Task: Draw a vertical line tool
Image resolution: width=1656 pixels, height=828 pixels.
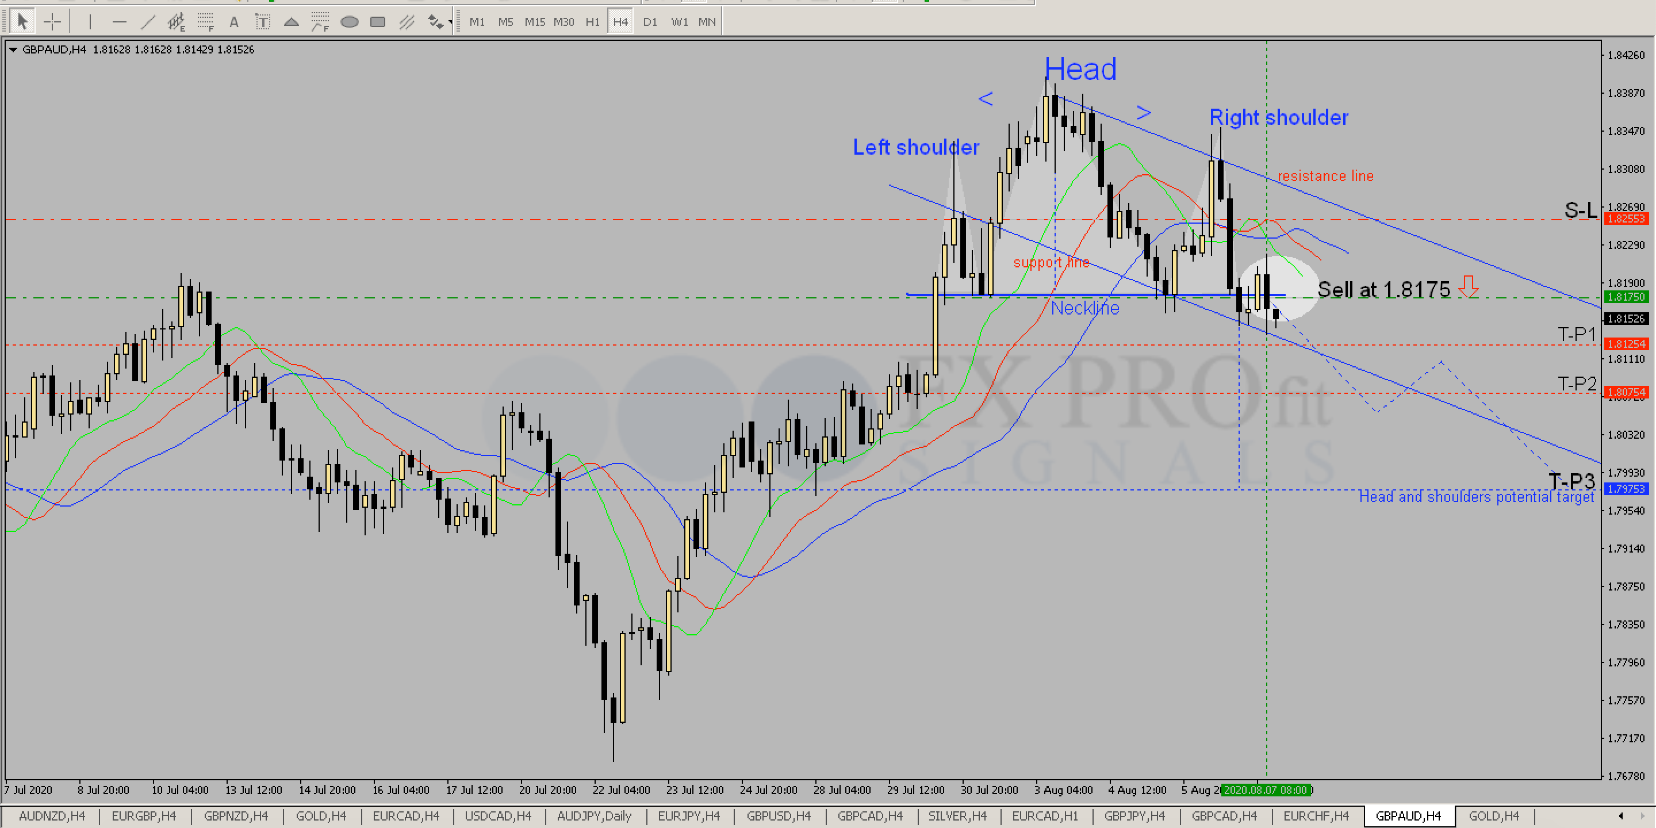Action: click(x=90, y=22)
